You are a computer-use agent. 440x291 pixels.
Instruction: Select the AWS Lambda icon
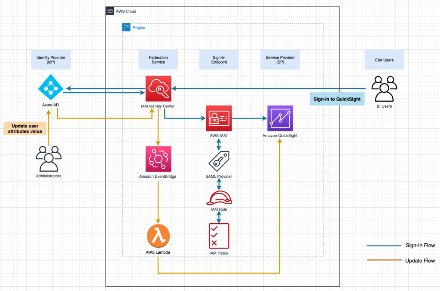tap(158, 235)
